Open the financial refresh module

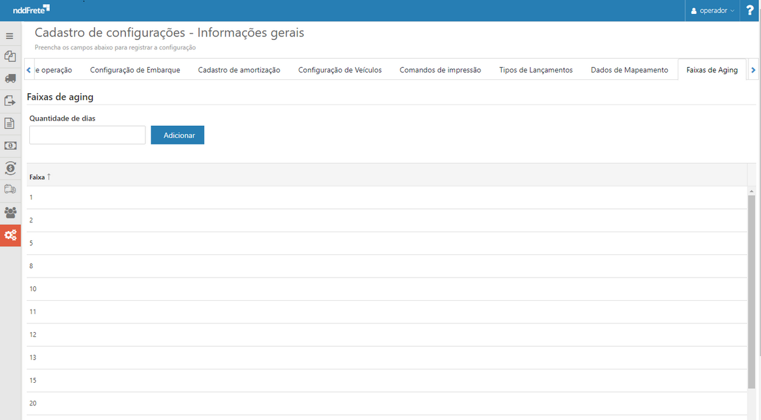[10, 168]
